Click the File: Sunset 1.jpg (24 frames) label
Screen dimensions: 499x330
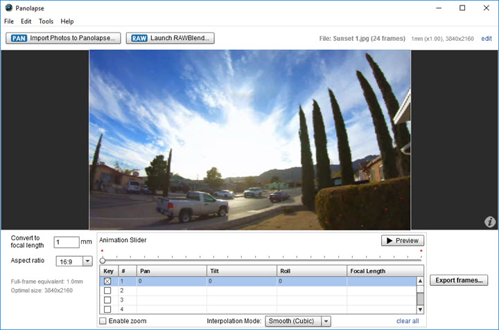pos(362,39)
